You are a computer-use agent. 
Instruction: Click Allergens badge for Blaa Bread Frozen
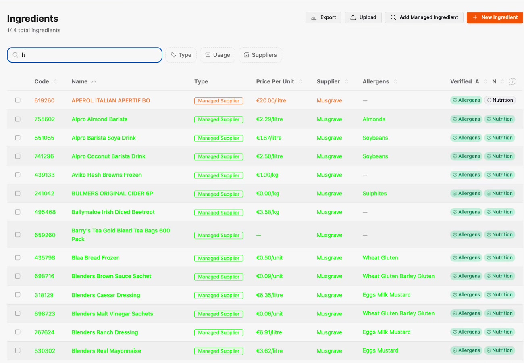(x=466, y=257)
